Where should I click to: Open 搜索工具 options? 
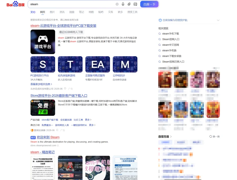132,12
